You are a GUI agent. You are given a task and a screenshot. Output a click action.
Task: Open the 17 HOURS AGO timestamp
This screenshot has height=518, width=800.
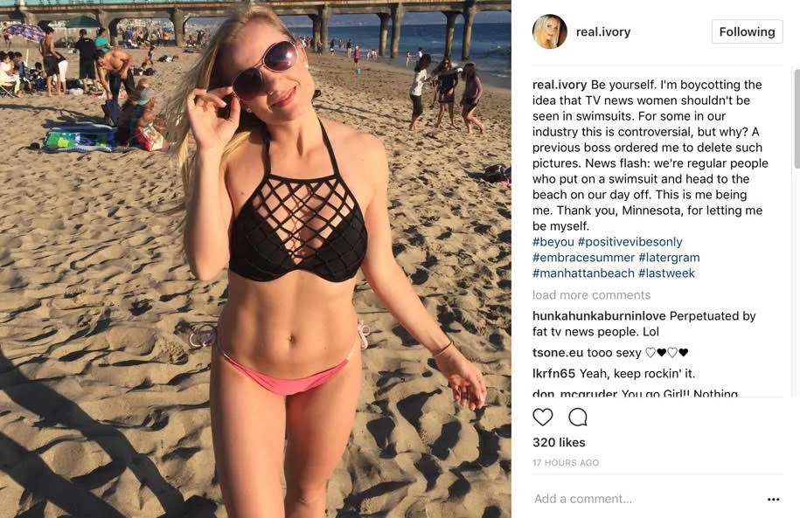[x=566, y=463]
